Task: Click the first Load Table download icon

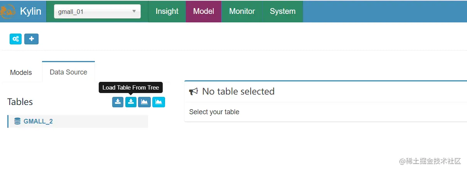Action: [x=118, y=102]
